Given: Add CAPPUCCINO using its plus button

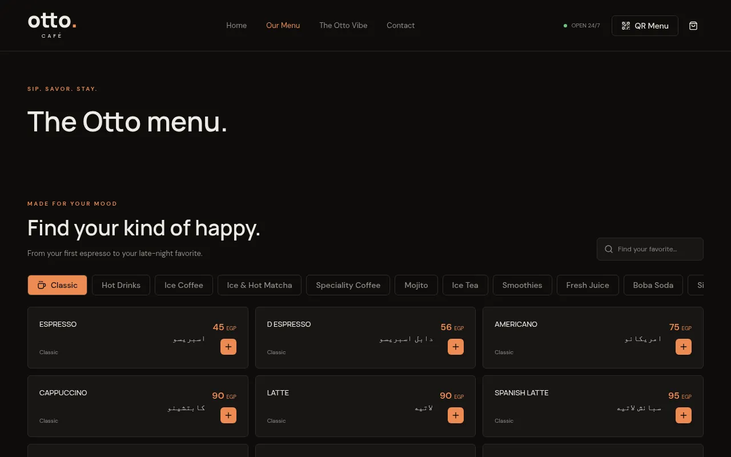Looking at the screenshot, I should click(228, 415).
